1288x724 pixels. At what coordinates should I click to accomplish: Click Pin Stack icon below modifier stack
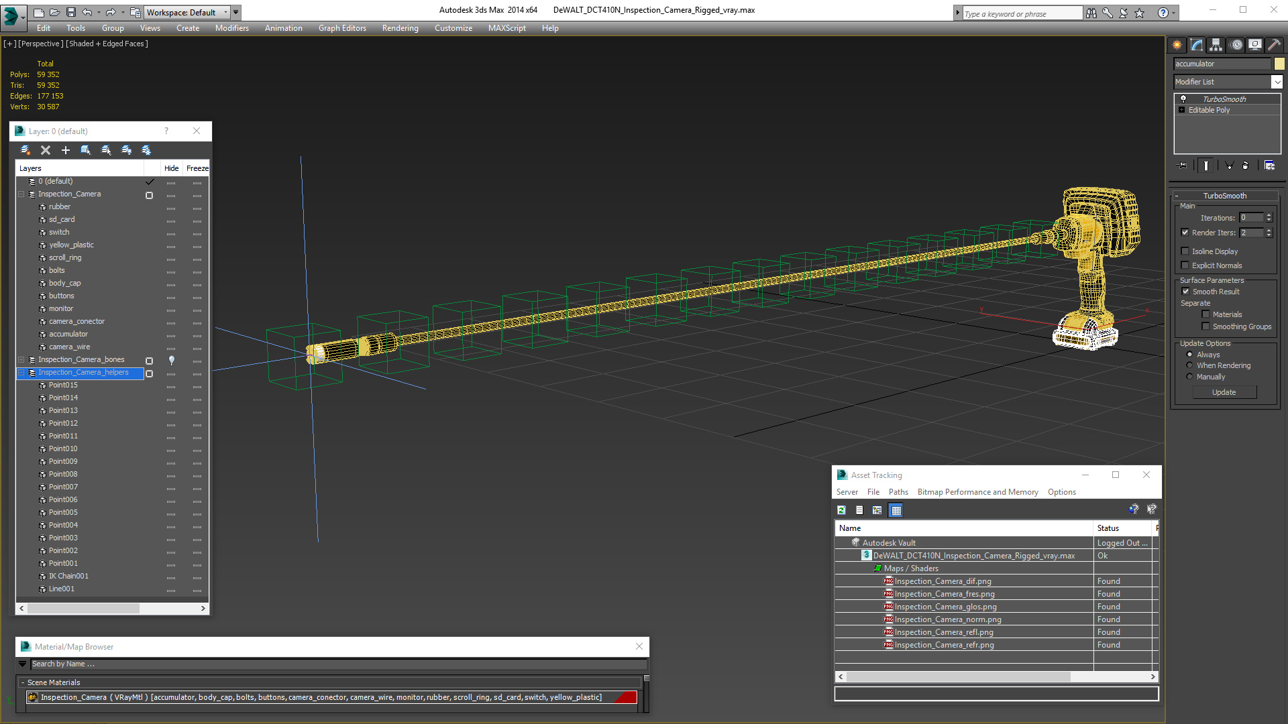[x=1183, y=166]
